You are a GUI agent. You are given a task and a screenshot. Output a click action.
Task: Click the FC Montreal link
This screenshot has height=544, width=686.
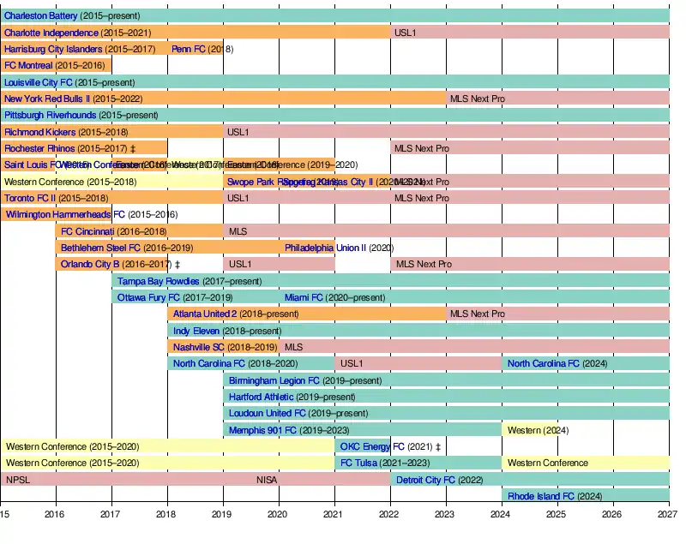(x=30, y=65)
